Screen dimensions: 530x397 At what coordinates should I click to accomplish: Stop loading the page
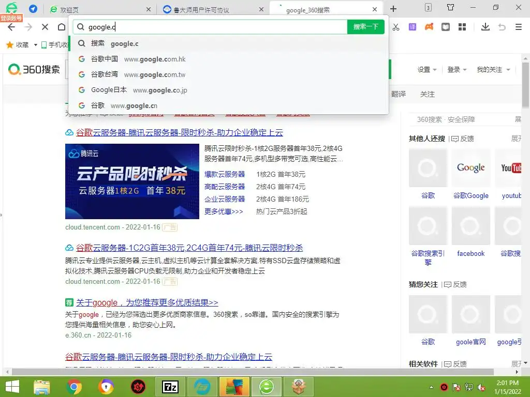[45, 27]
